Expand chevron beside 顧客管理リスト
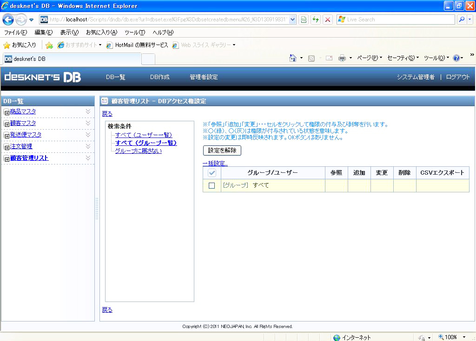This screenshot has height=341, width=476. point(88,158)
